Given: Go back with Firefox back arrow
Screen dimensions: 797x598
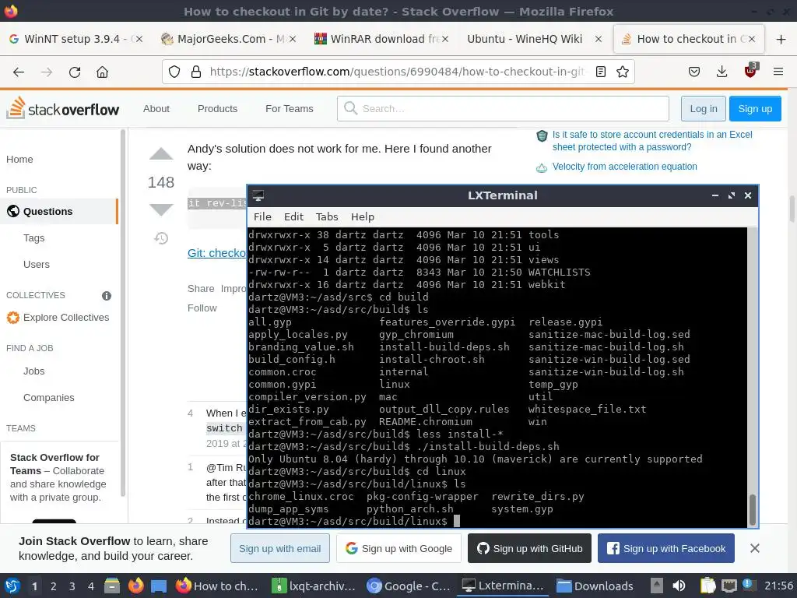Looking at the screenshot, I should [19, 72].
